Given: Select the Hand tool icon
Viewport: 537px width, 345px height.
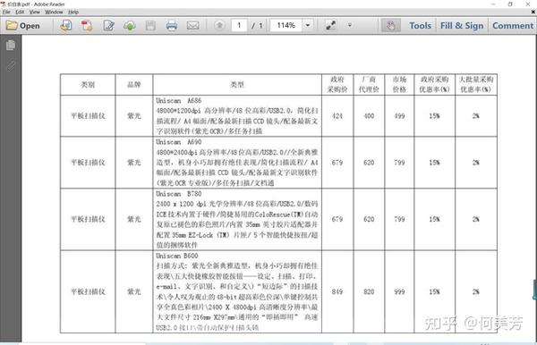Looking at the screenshot, I should (x=391, y=26).
